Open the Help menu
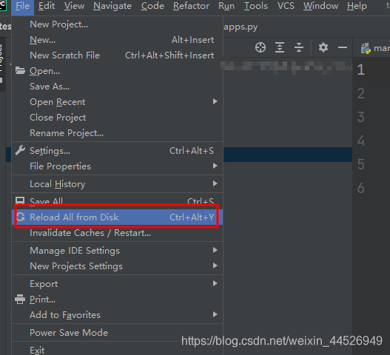The width and height of the screenshot is (390, 355). click(x=357, y=6)
